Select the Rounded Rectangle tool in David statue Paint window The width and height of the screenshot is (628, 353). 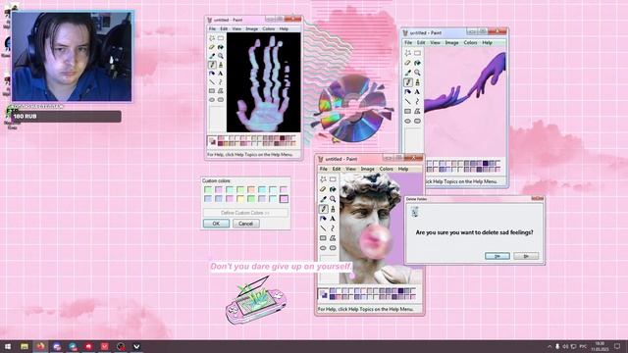click(333, 248)
